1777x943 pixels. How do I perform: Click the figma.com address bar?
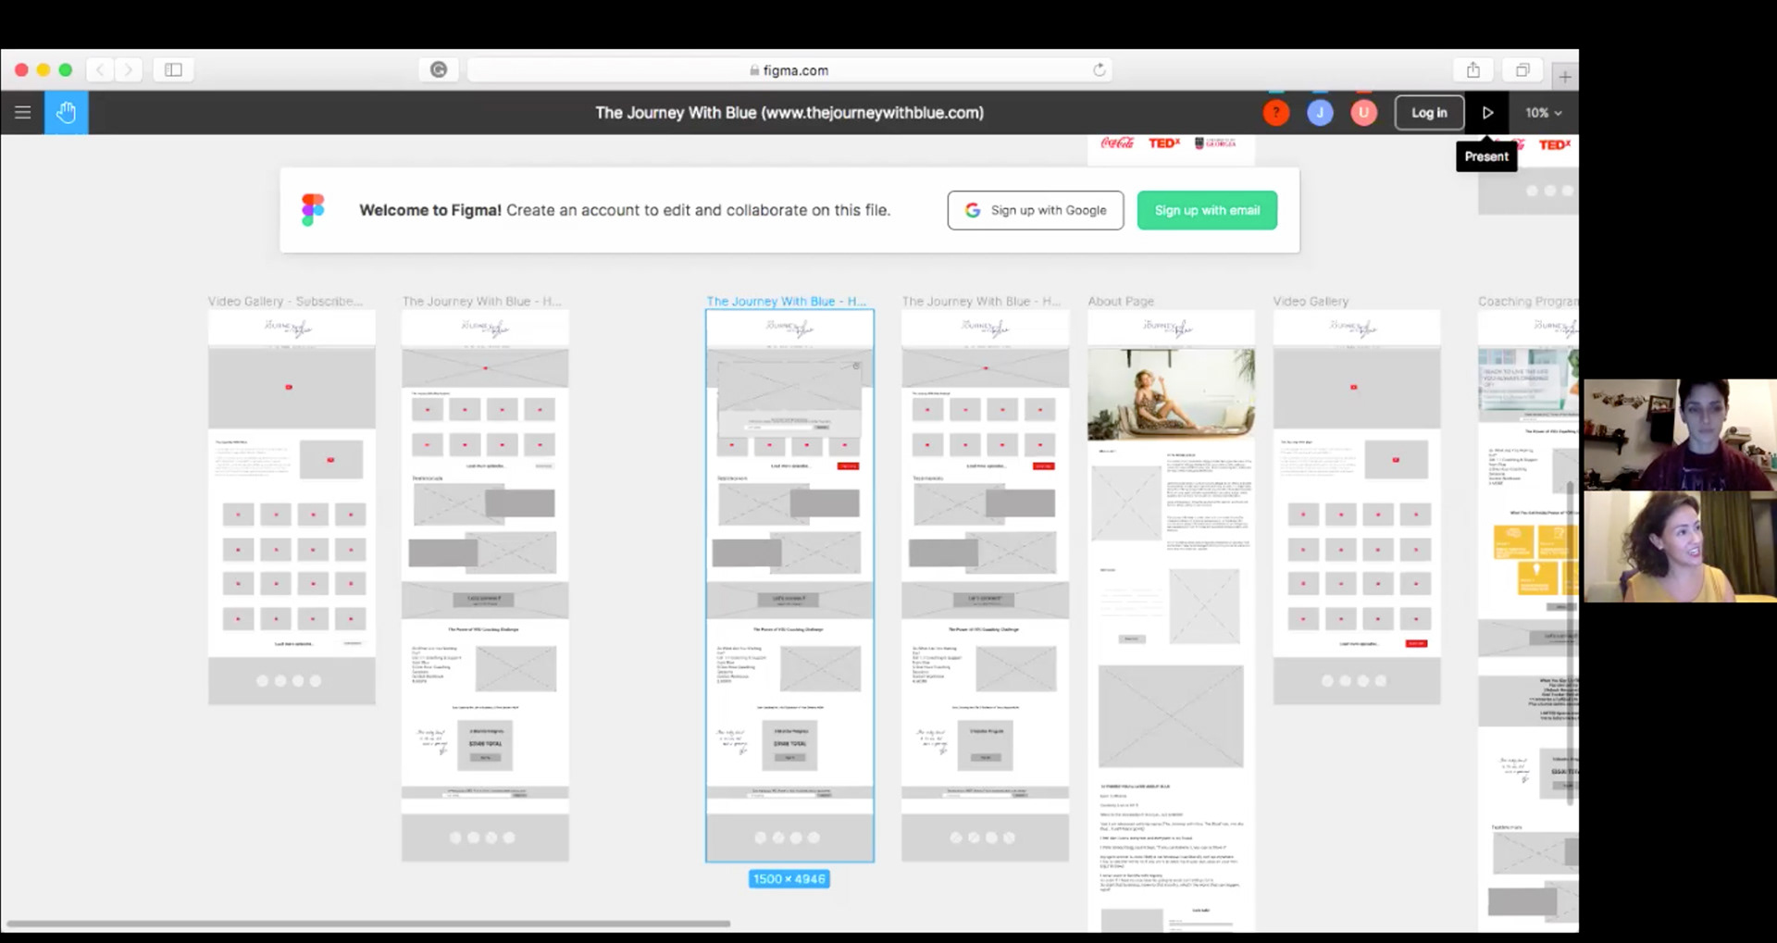click(x=789, y=69)
